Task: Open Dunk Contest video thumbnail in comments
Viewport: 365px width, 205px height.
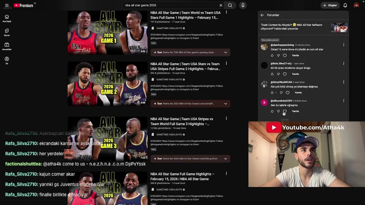Action: tap(339, 27)
